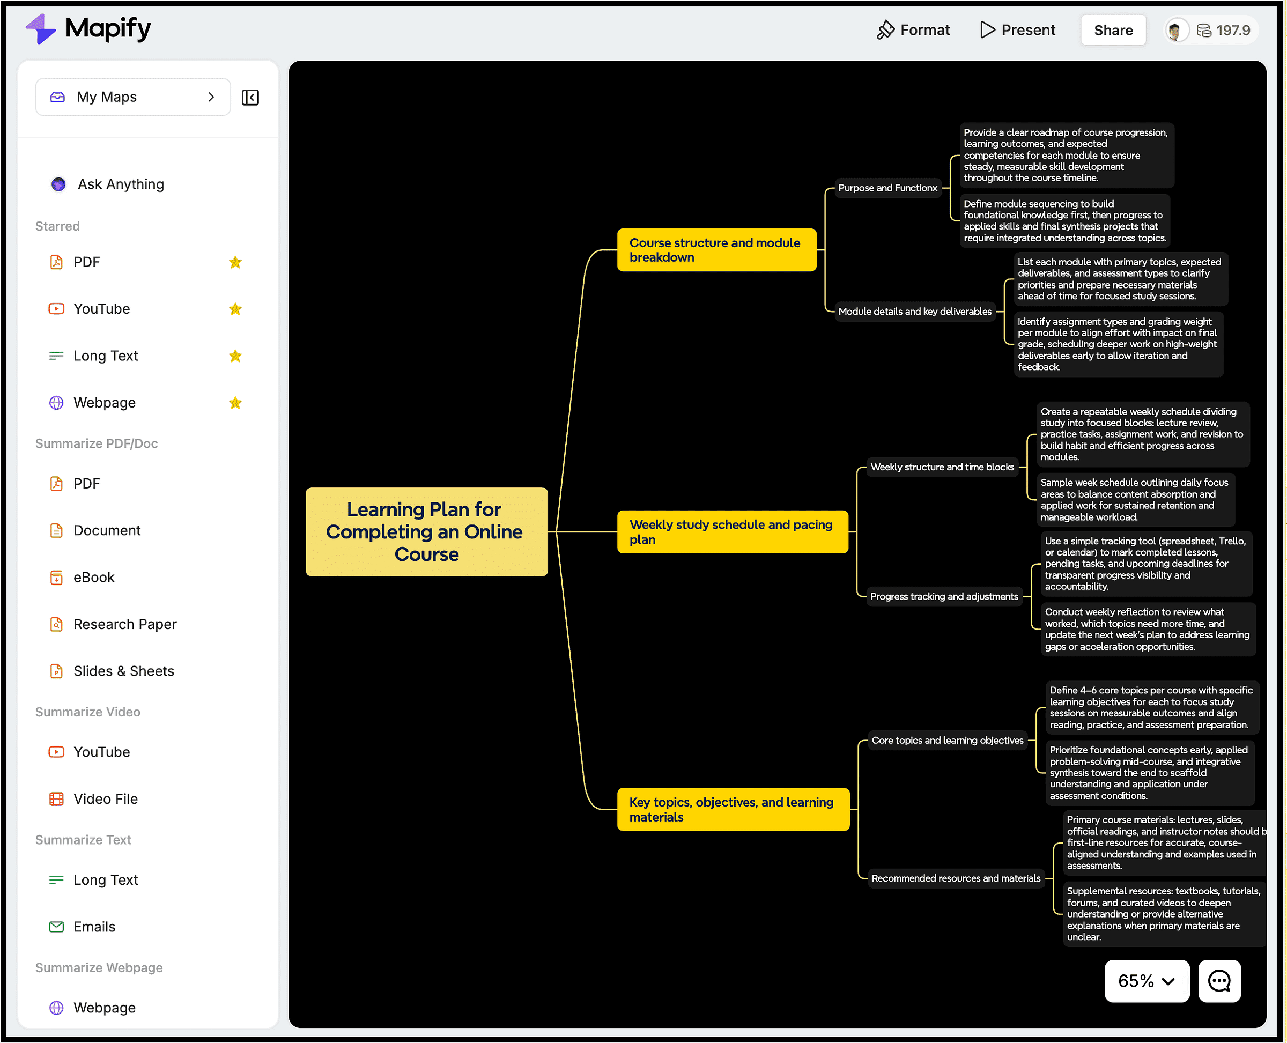Open Research Paper summarizer
Screen dimensions: 1287x1043
pos(124,624)
